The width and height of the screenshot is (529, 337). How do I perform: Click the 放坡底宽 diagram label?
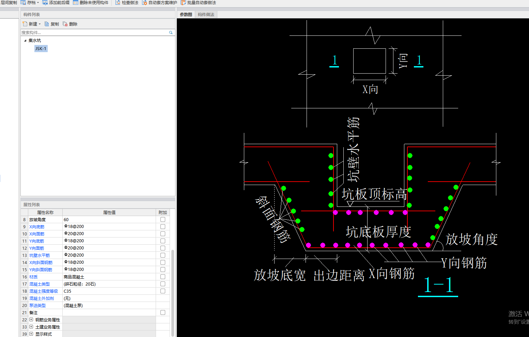280,275
